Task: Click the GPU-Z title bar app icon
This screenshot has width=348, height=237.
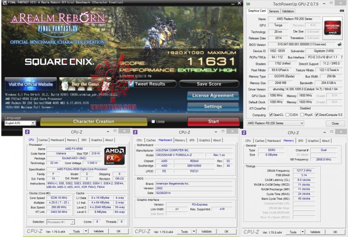Action: (248, 4)
